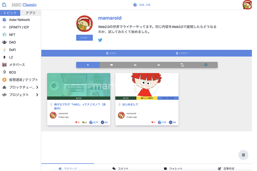The image size is (257, 171).
Task: Click the user avatar in top-right corner
Action: [x=247, y=5]
